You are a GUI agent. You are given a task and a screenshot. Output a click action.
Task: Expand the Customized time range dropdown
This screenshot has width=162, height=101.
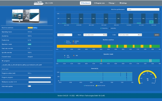65,35
